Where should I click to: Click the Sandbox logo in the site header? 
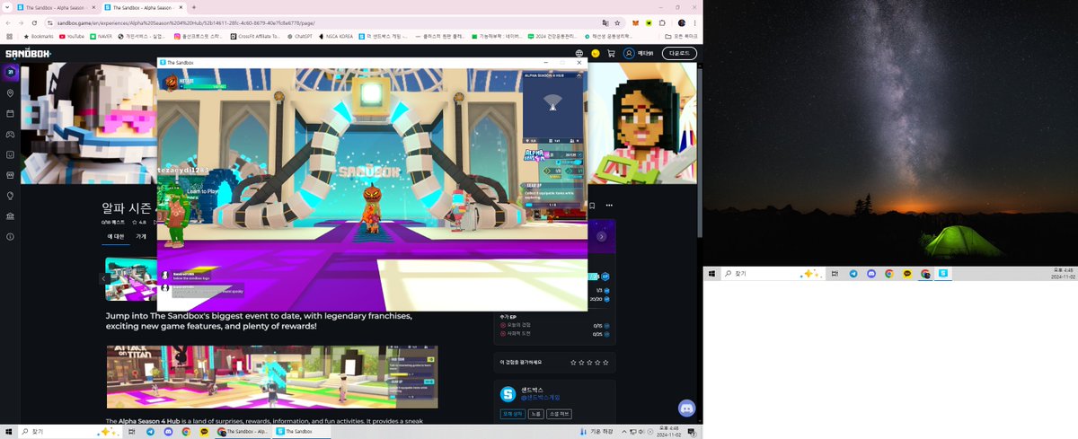(28, 54)
